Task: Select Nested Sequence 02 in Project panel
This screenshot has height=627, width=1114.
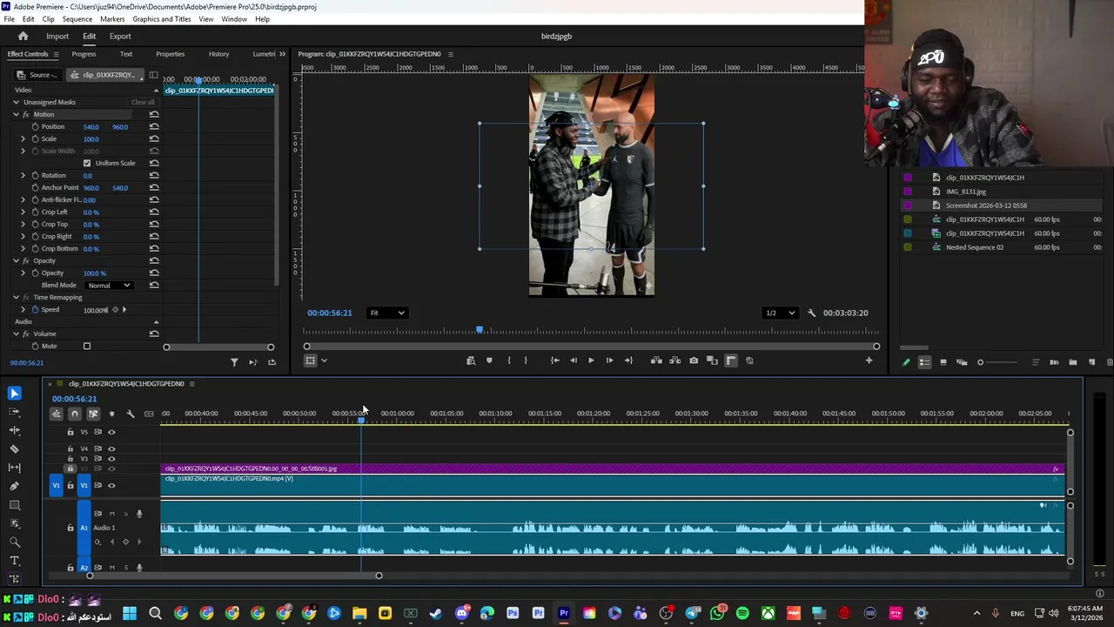Action: (x=974, y=247)
